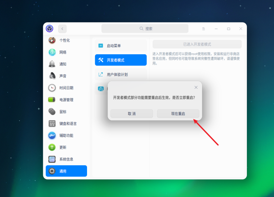This screenshot has width=274, height=197.
Task: Switch to the 启动菜单 section
Action: [121, 46]
